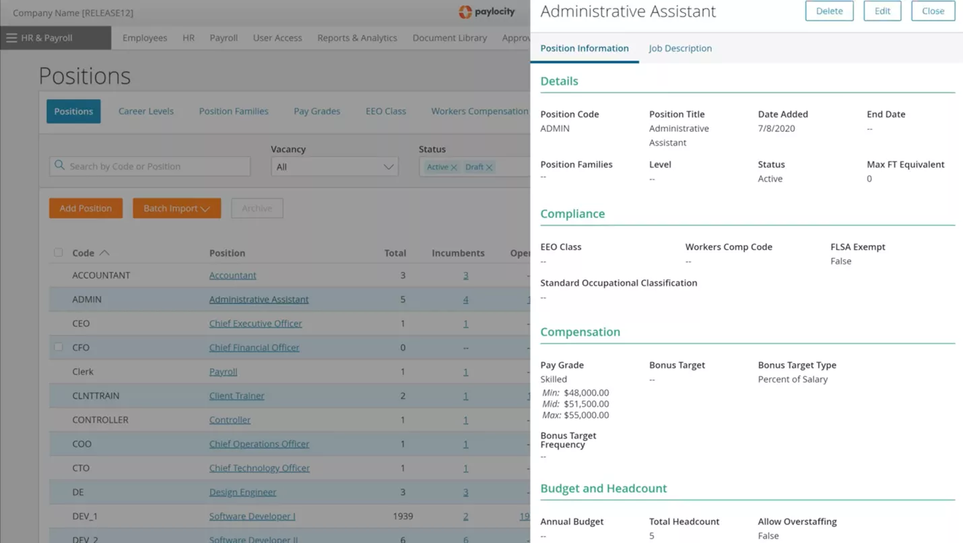Open the Chief Executive Officer position link
Image resolution: width=963 pixels, height=543 pixels.
[x=255, y=324]
